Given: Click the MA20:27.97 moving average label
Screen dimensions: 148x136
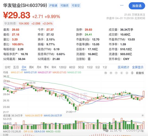Looking at the screenshot, I should tap(45, 72).
